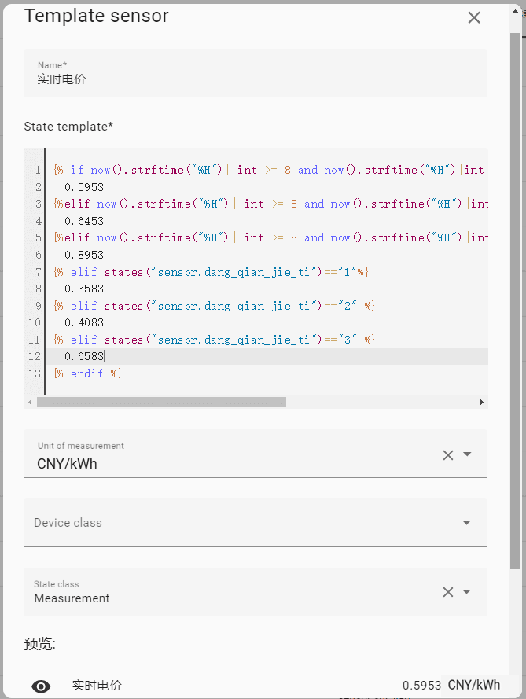Click the eye icon in preview
The width and height of the screenshot is (526, 699).
click(41, 686)
